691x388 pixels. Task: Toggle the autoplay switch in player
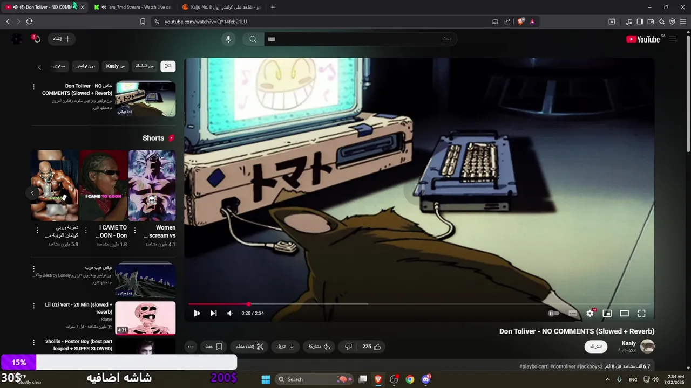pos(553,313)
